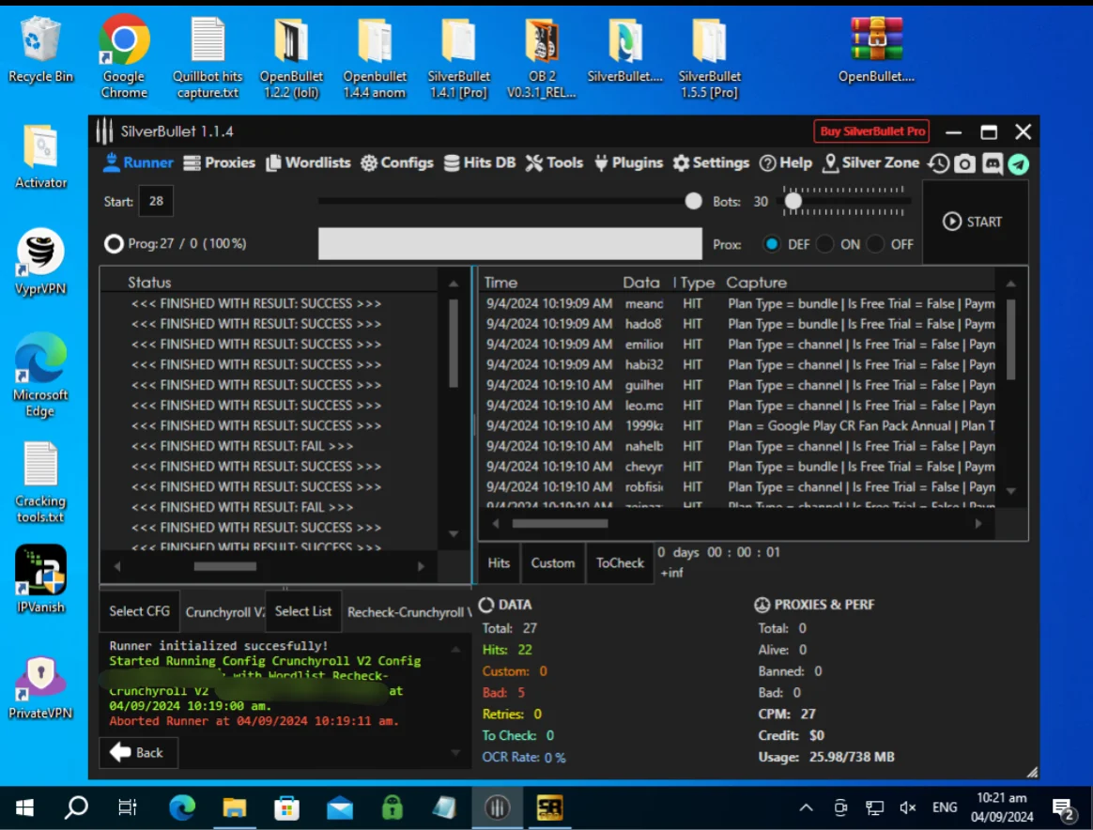1093x830 pixels.
Task: Click the Start position input field
Action: pyautogui.click(x=156, y=202)
